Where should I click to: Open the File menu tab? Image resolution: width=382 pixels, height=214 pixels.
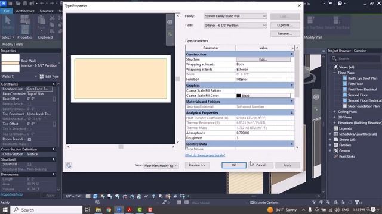point(7,11)
